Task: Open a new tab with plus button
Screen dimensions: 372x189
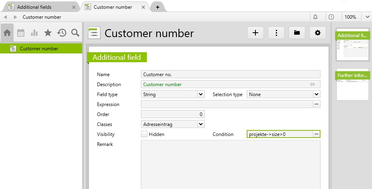Action: tap(158, 7)
